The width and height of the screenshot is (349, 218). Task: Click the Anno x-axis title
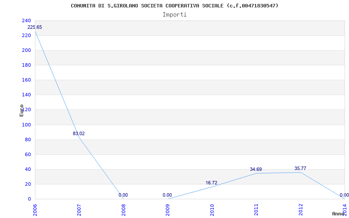tap(339, 214)
